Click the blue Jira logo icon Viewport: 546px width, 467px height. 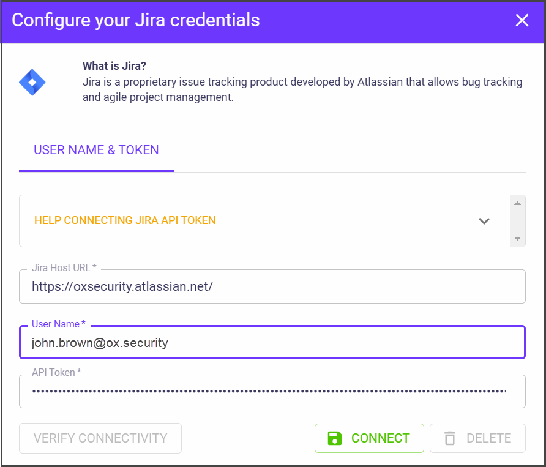click(x=32, y=82)
